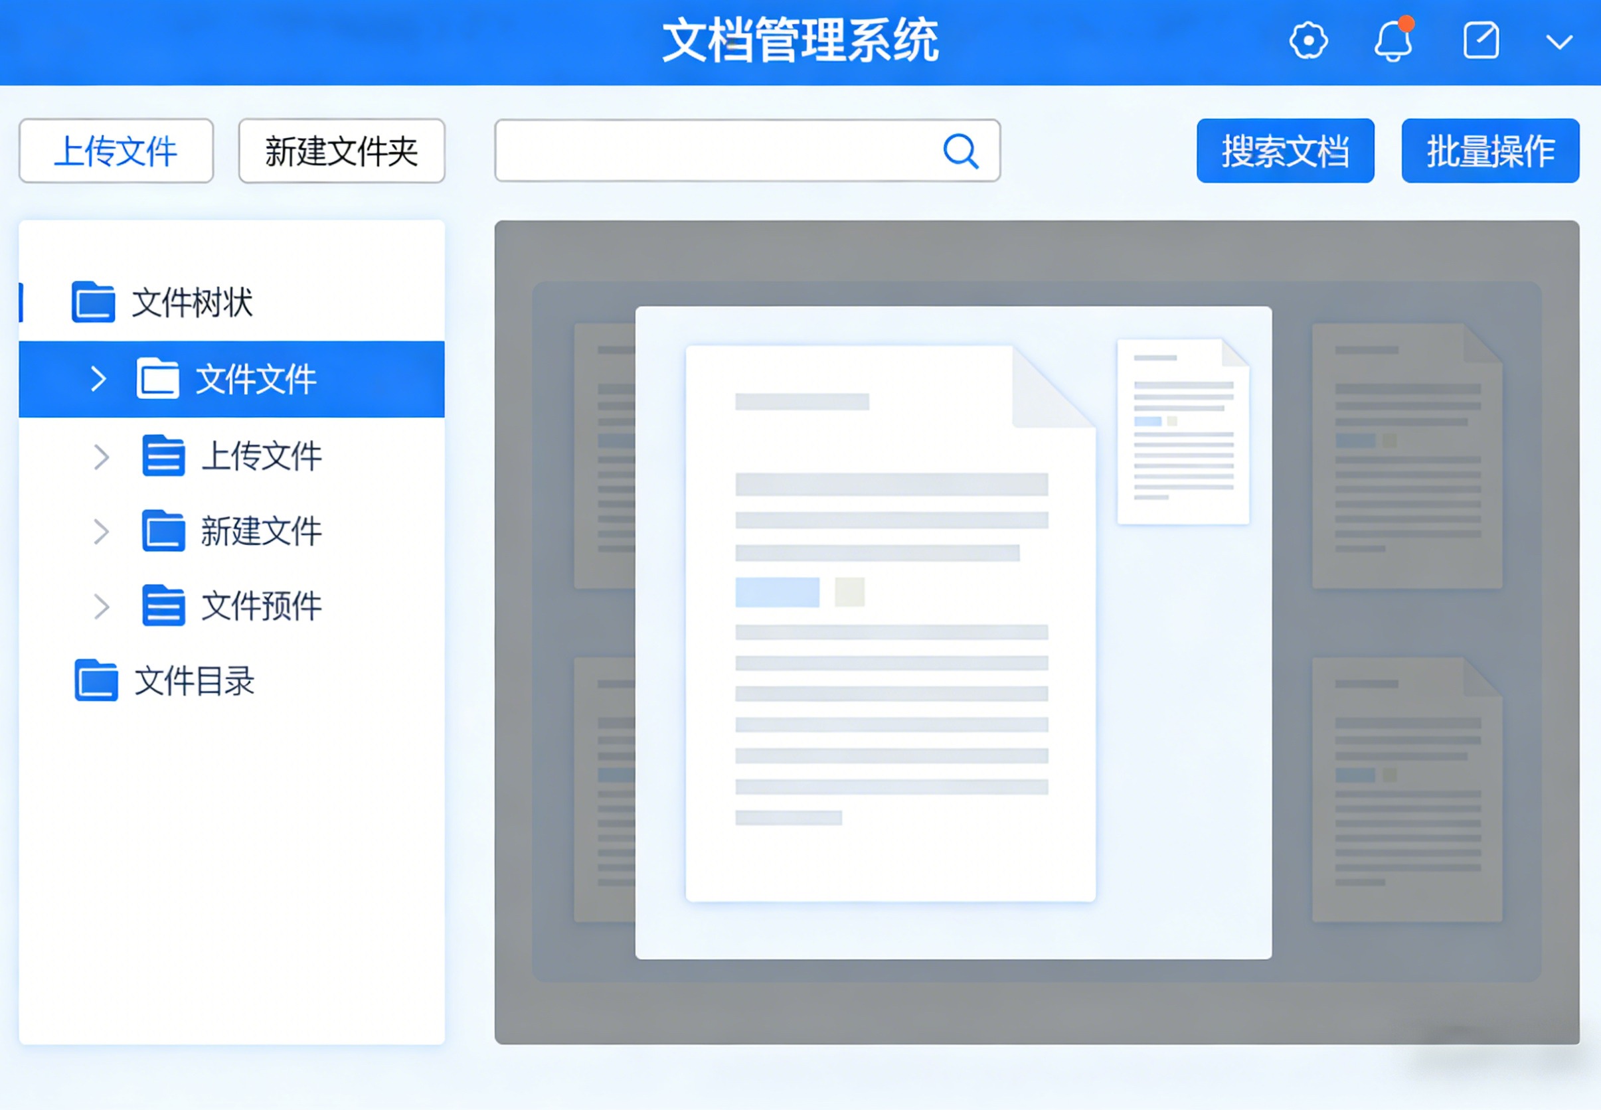Viewport: 1601px width, 1110px height.
Task: Select bottom-left dimmed document thumbnail
Action: pyautogui.click(x=604, y=790)
